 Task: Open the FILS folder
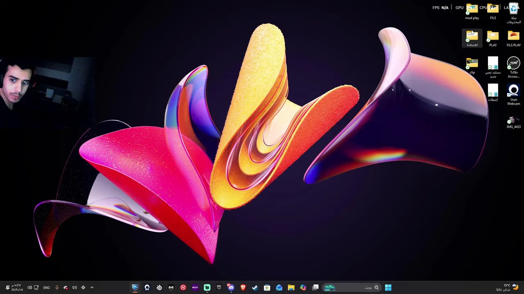(x=493, y=12)
